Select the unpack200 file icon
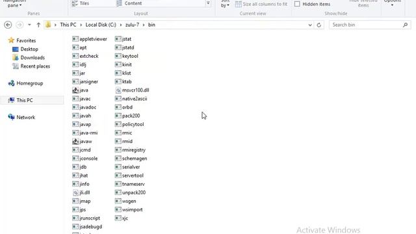Viewport: 416px width, 234px height. click(118, 192)
